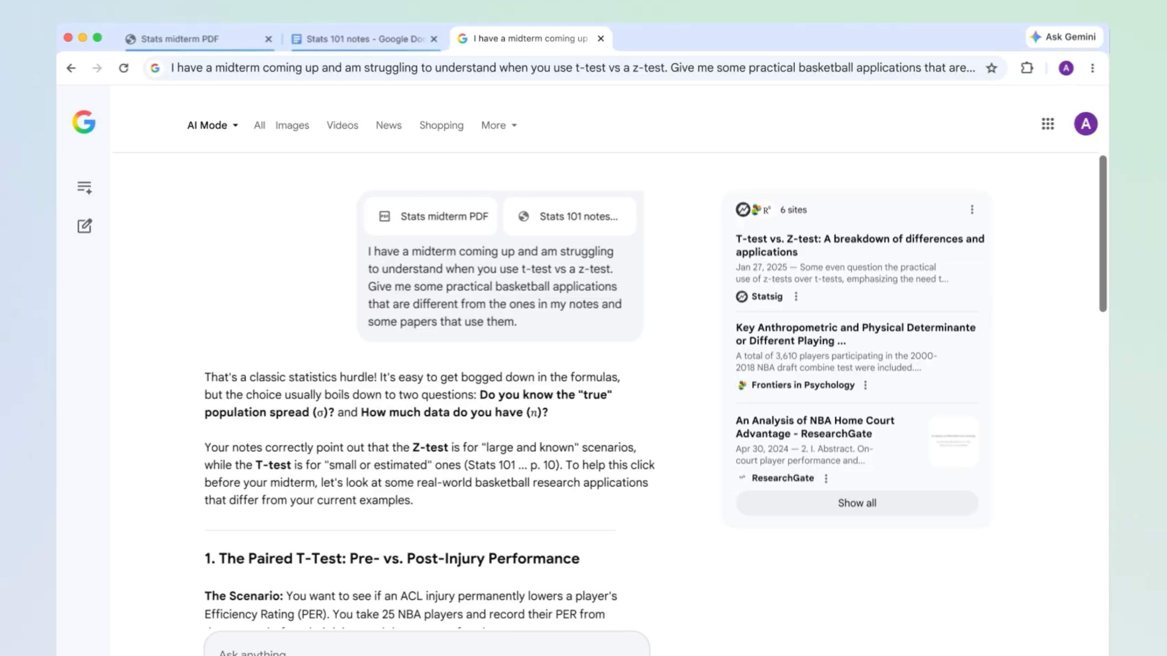Screen dimensions: 1167x656
Task: Click the Google account avatar on the results page
Action: (x=1086, y=124)
